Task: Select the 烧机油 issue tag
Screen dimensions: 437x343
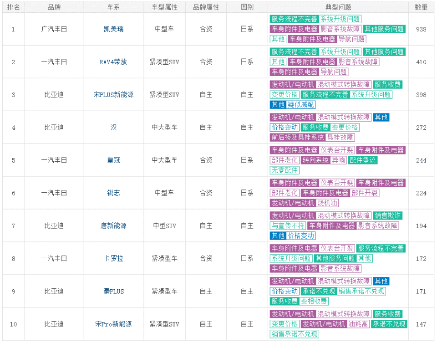Action: point(327,203)
